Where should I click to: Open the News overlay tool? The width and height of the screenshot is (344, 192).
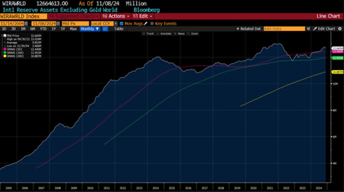click(x=179, y=34)
